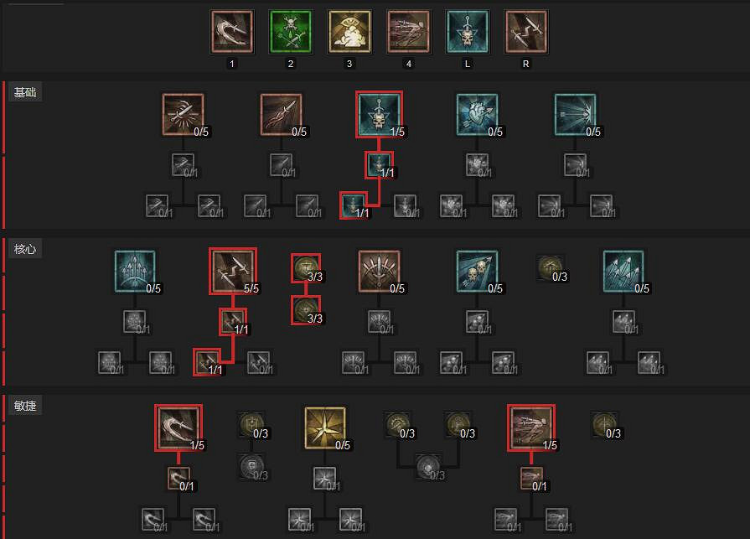The image size is (750, 539).
Task: Click the upper 3/3 passive node
Action: [x=306, y=268]
